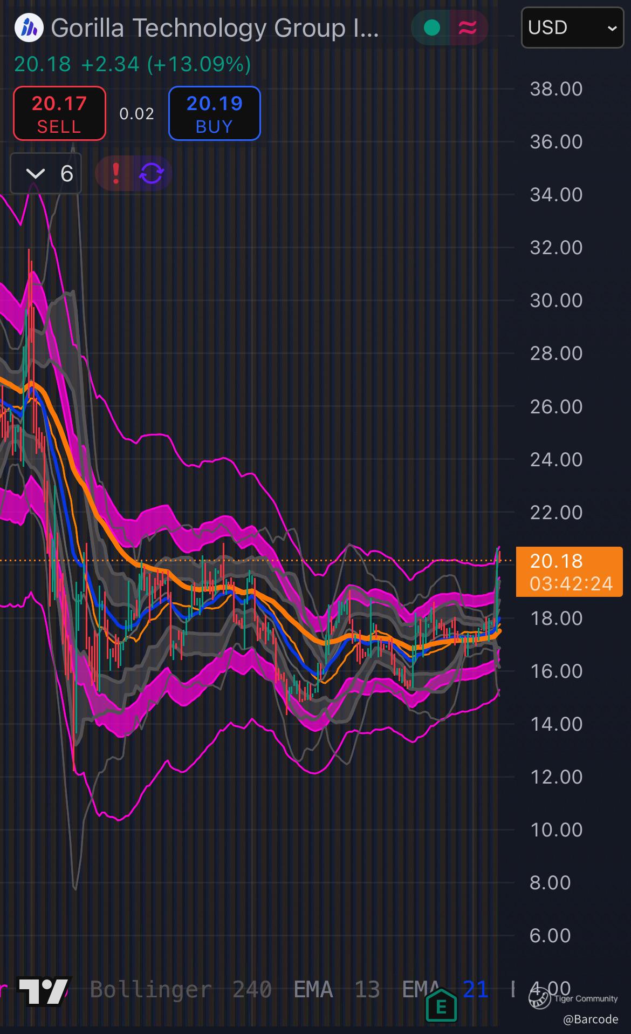Image resolution: width=631 pixels, height=1034 pixels.
Task: Click the green E earnings marker
Action: [441, 1006]
